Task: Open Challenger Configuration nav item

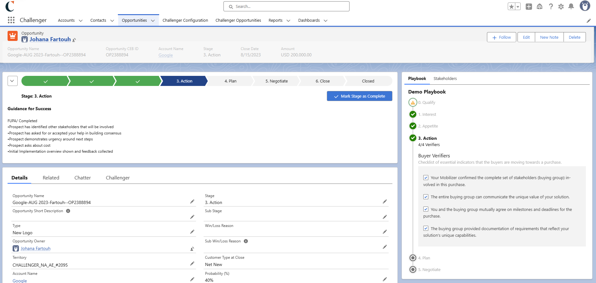Action: click(x=185, y=20)
